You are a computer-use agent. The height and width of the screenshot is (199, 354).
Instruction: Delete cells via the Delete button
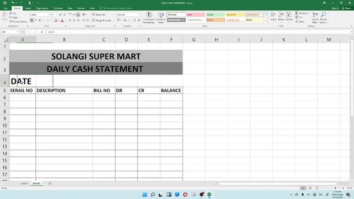click(x=281, y=17)
